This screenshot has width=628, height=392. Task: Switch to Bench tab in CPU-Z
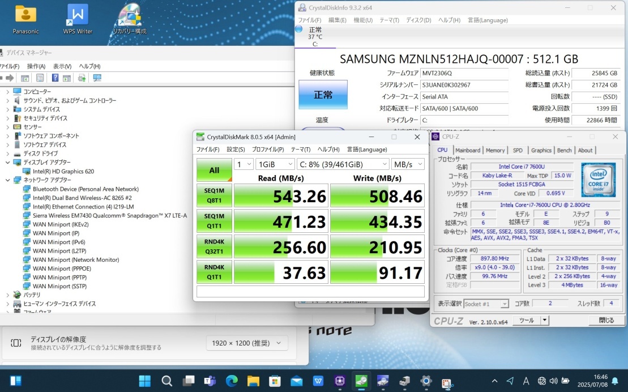(565, 150)
